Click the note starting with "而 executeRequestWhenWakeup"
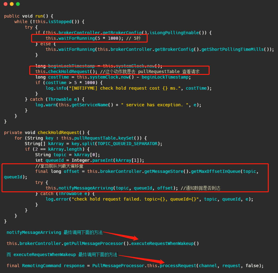 (62, 255)
